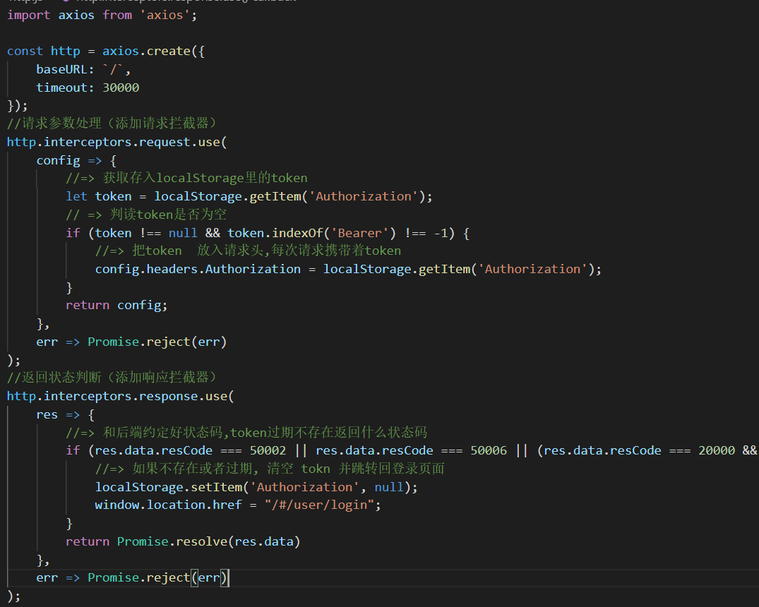The width and height of the screenshot is (759, 607).
Task: Click "window.location.href" assignment
Action: click(169, 505)
